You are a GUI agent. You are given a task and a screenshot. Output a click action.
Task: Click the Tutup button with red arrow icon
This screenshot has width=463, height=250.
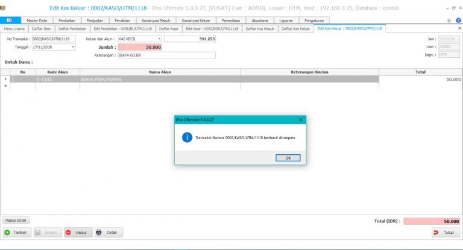pyautogui.click(x=446, y=233)
